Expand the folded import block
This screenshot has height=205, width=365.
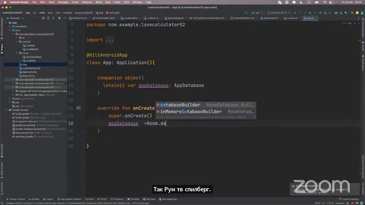coord(109,40)
